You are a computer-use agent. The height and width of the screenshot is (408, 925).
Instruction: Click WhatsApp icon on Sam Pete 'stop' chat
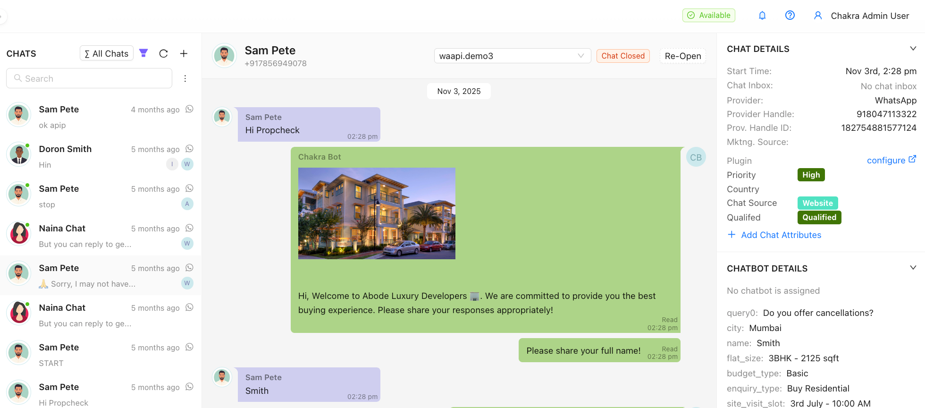(x=190, y=188)
